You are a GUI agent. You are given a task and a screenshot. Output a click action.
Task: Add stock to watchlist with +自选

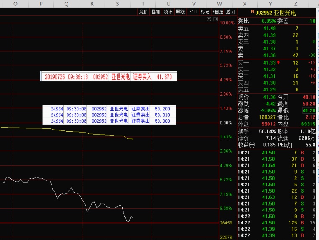tap(218, 12)
